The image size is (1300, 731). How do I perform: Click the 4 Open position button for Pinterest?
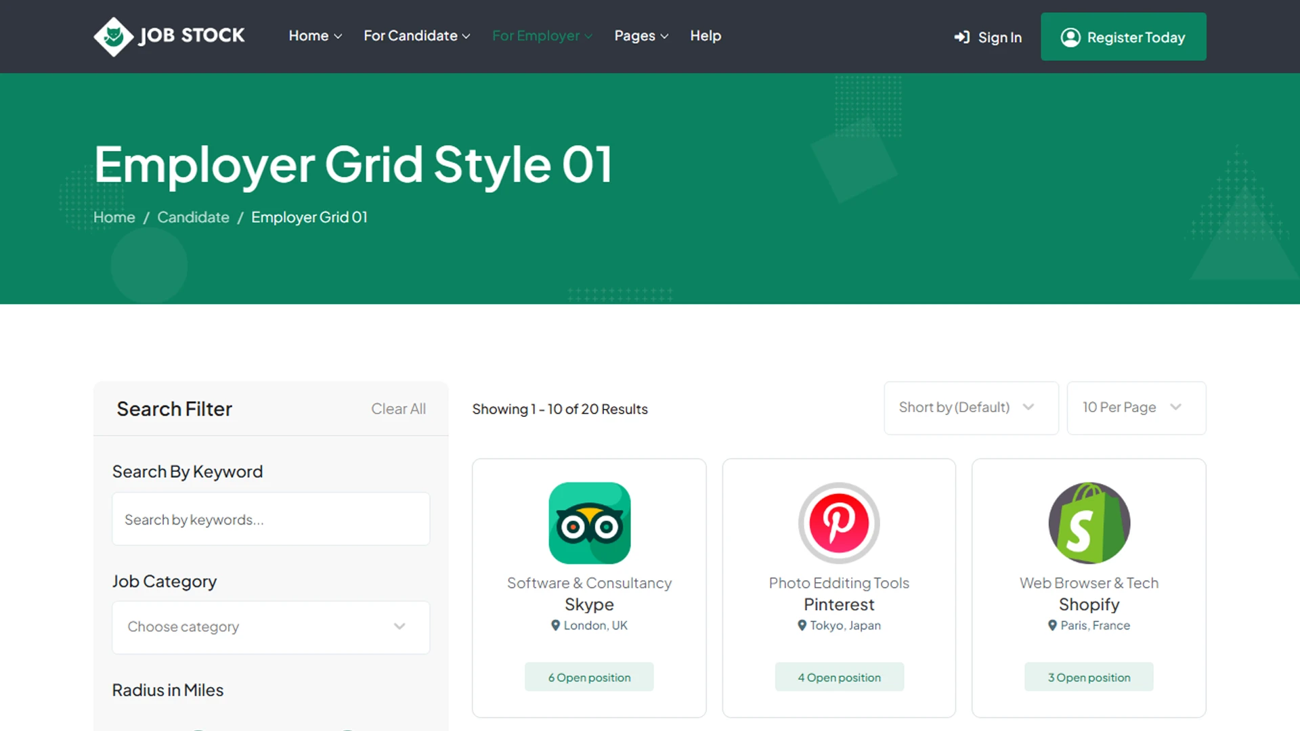coord(839,677)
